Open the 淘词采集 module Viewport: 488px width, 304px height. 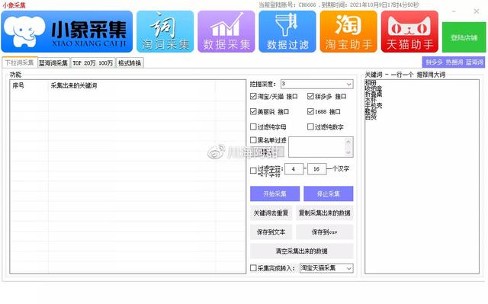pos(165,31)
